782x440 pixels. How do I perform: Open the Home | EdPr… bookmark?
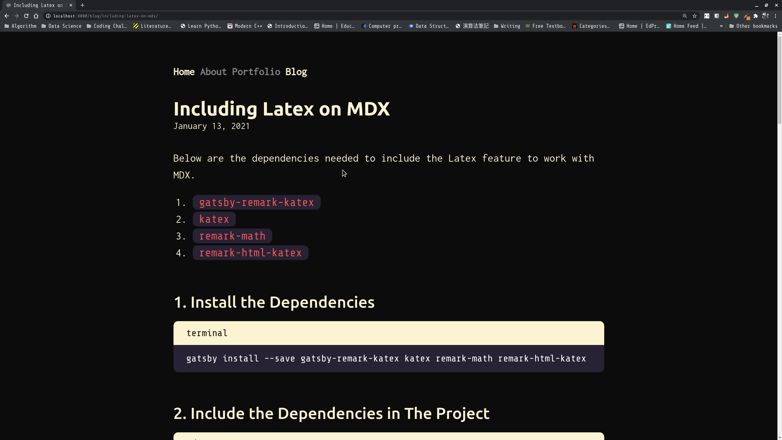[639, 26]
